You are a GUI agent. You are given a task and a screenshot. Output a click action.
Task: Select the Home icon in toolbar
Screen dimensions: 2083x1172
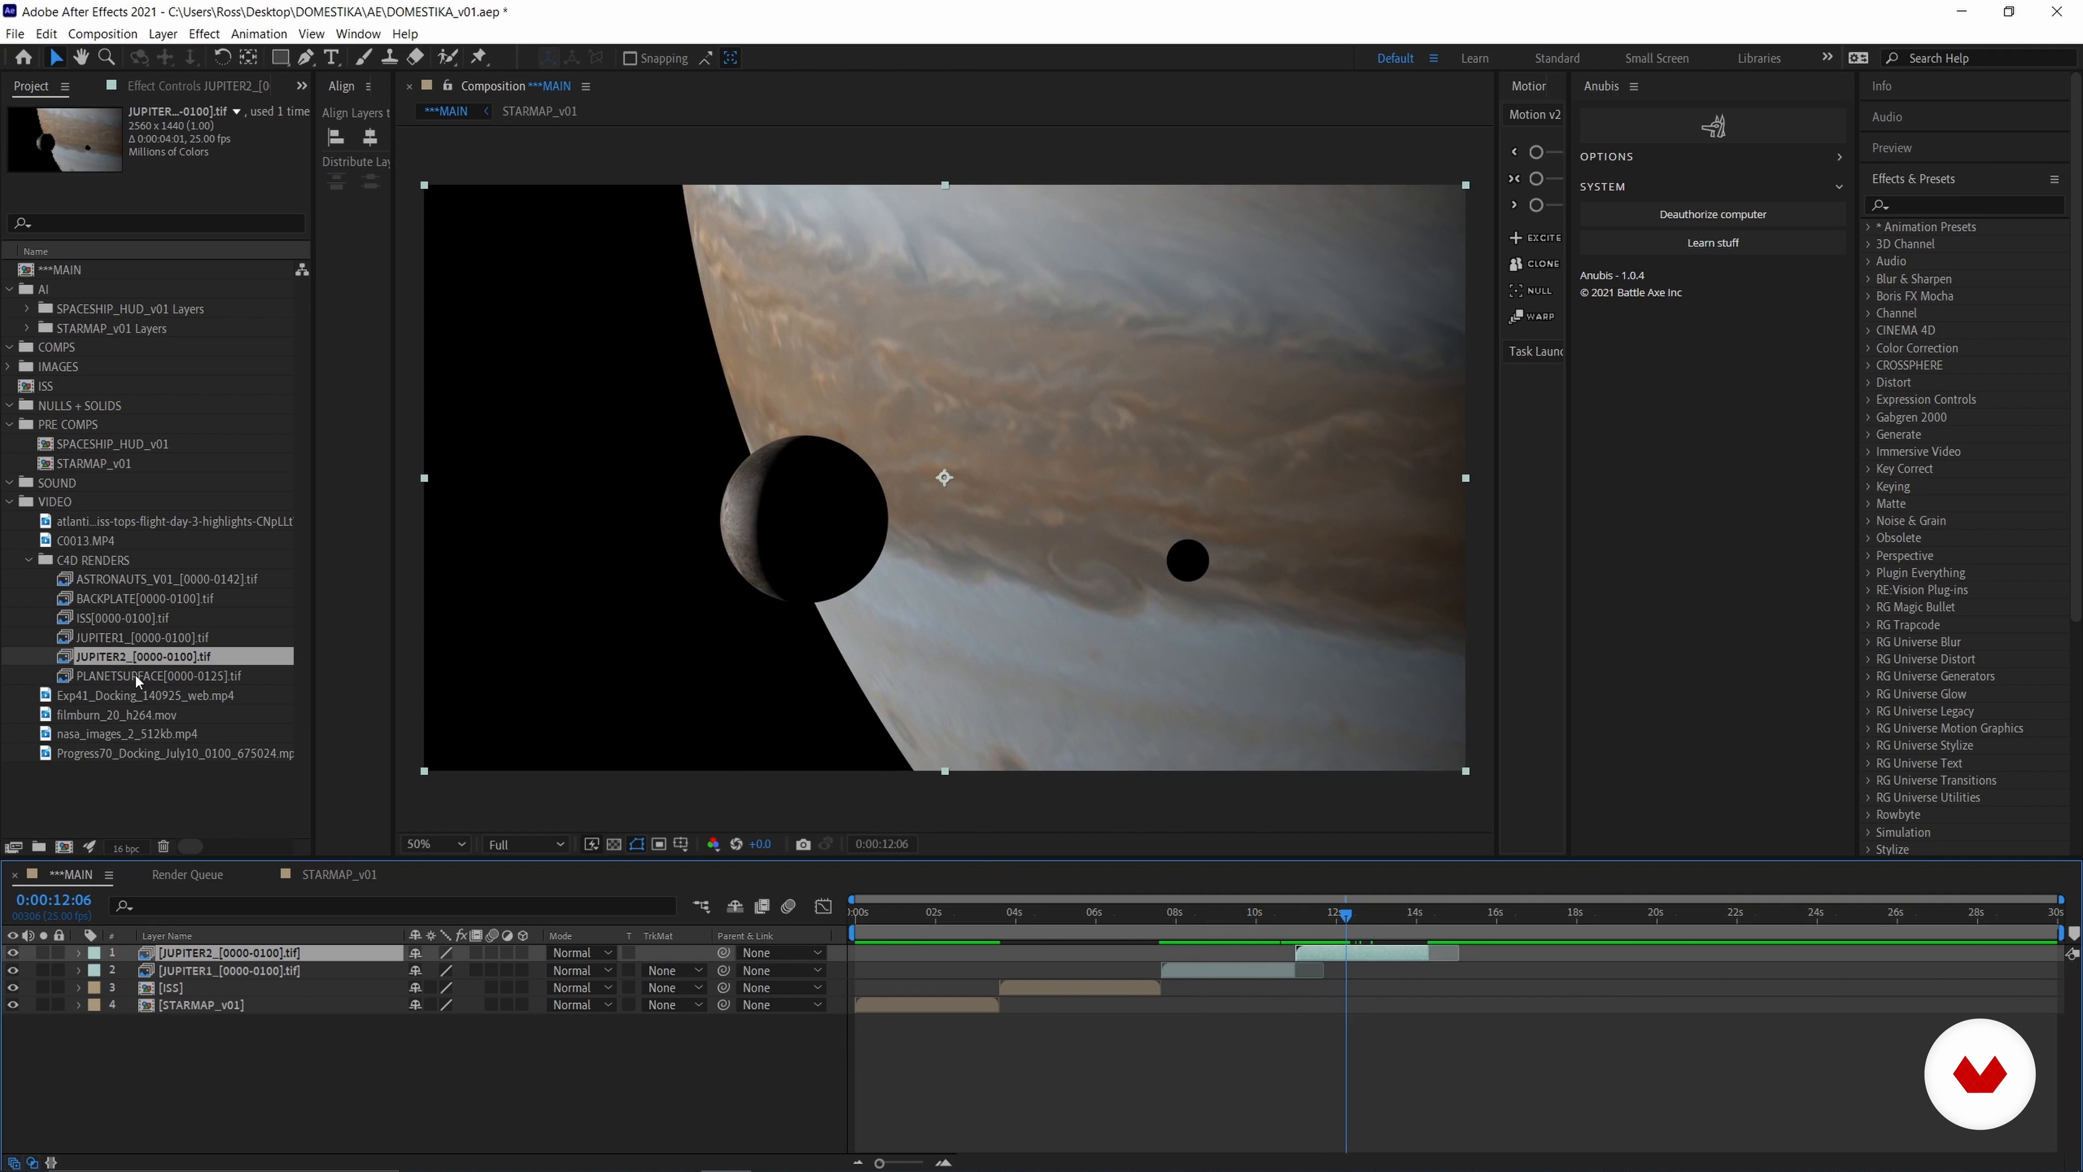(x=23, y=58)
